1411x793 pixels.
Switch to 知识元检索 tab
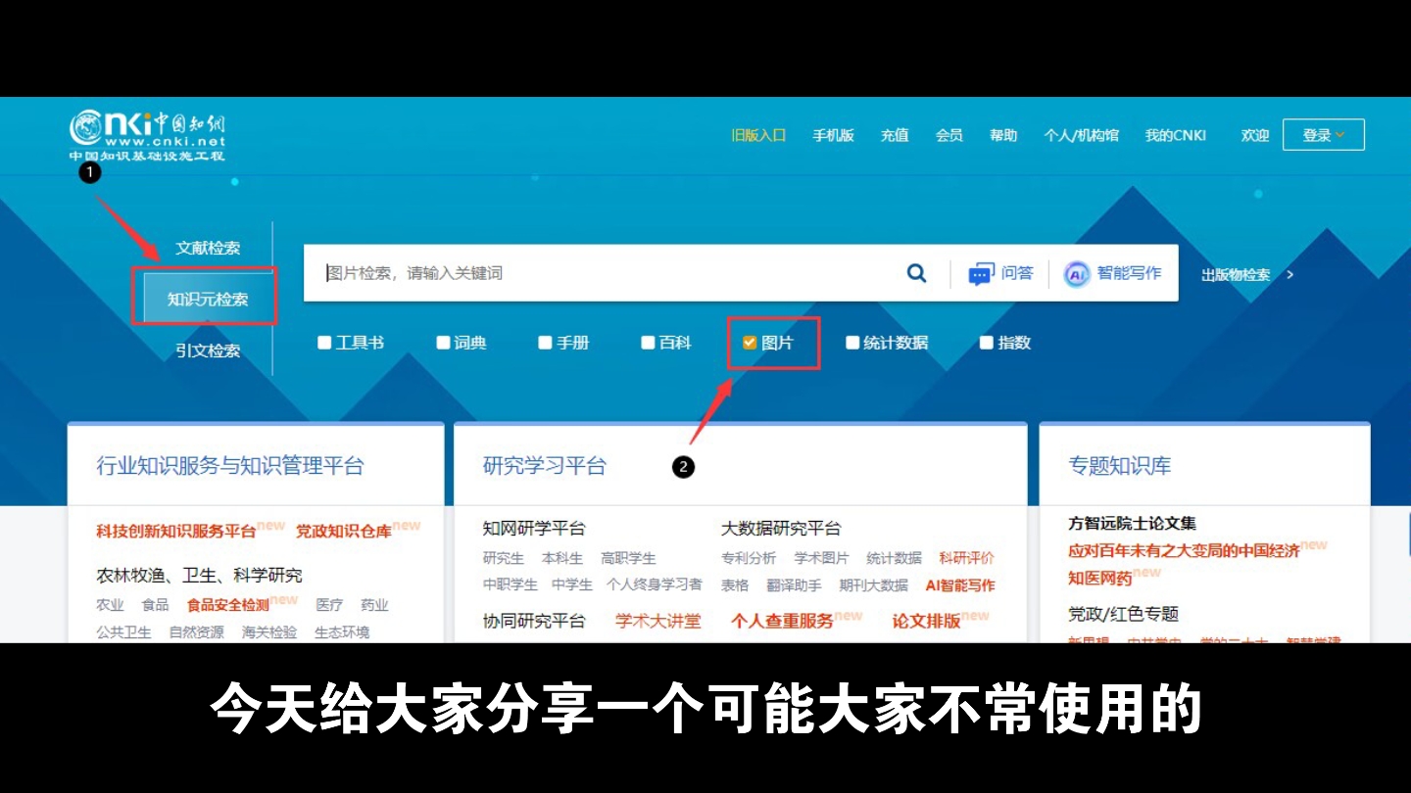click(x=208, y=299)
